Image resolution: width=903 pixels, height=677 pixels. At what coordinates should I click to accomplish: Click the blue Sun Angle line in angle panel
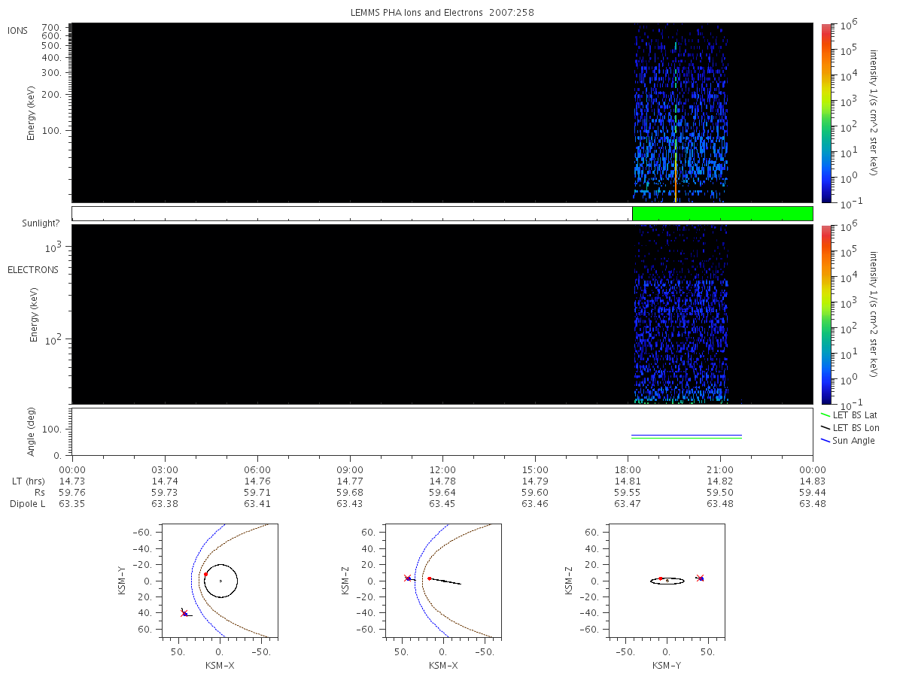[x=687, y=435]
